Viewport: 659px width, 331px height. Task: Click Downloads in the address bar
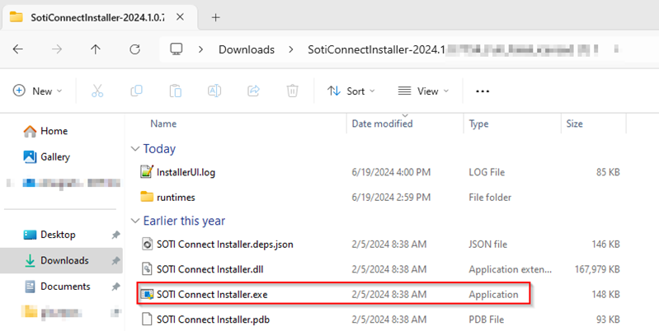[247, 49]
